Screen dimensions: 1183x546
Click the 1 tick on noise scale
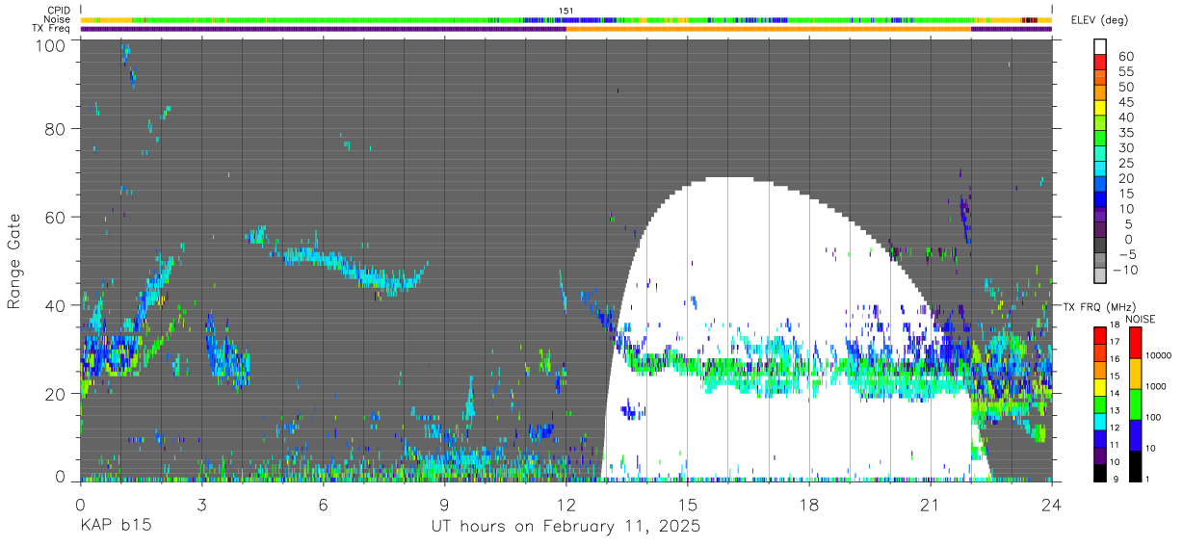[1149, 479]
